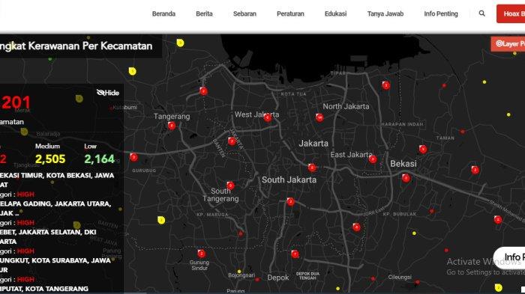525x294 pixels.
Task: Click the red marker right of Taman label
Action: 463,132
